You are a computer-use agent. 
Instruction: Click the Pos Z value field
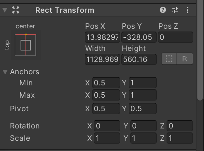pyautogui.click(x=176, y=37)
